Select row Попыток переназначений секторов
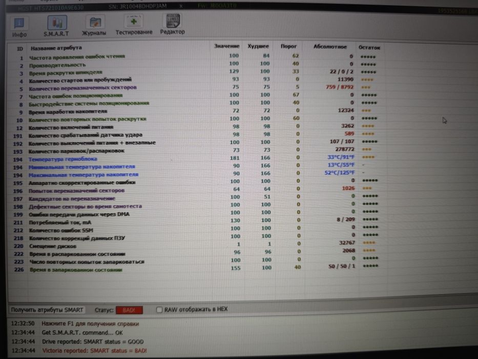Viewport: 478px width, 359px height. (197, 190)
